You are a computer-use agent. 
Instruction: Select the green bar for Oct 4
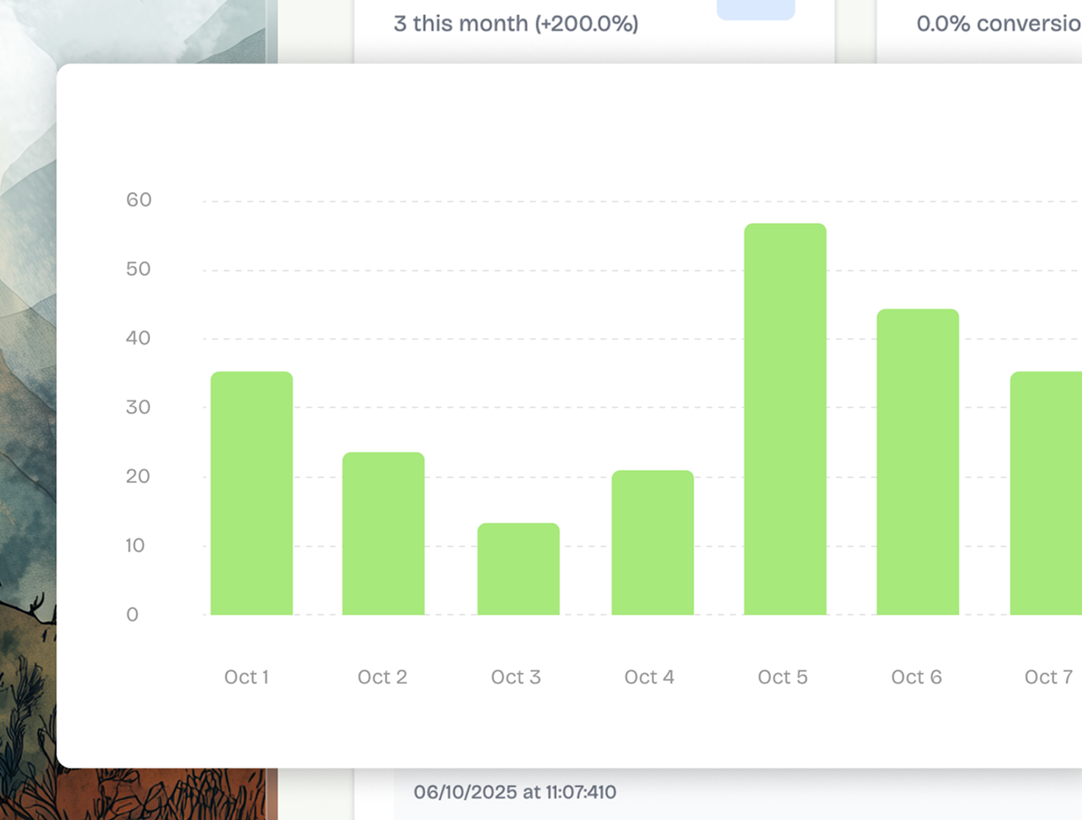tap(652, 544)
